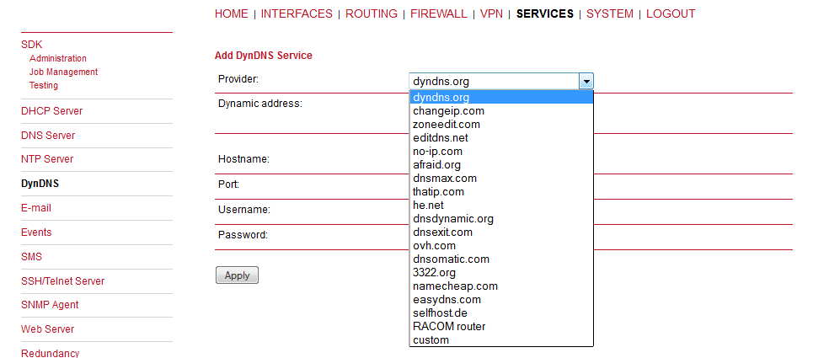Open the SDK sidebar section
The width and height of the screenshot is (813, 358).
pyautogui.click(x=32, y=45)
